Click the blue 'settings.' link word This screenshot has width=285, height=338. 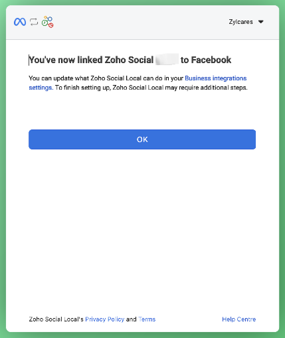(x=41, y=88)
